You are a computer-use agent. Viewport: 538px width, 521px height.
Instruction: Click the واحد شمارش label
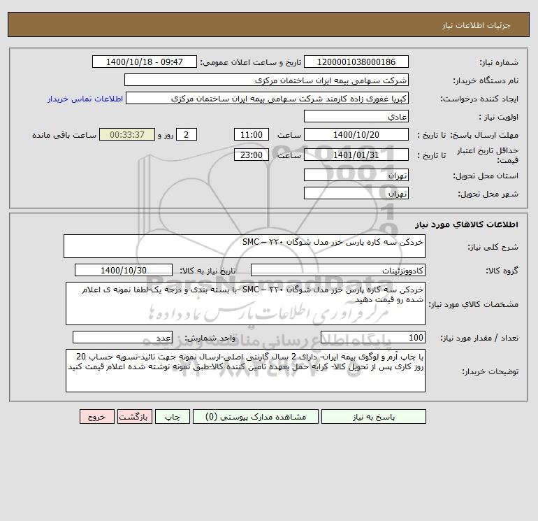point(210,338)
